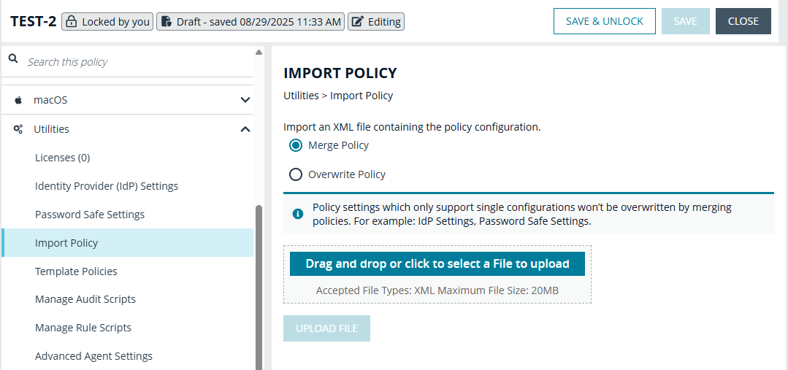Click the pencil Editing icon

pyautogui.click(x=358, y=22)
